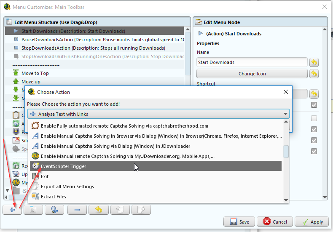Viewport: 333px width, 232px height.
Task: Select the dashed separator row above Move to Top
Action: [x=94, y=65]
